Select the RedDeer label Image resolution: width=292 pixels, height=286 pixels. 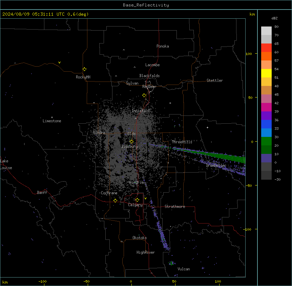tap(149, 87)
